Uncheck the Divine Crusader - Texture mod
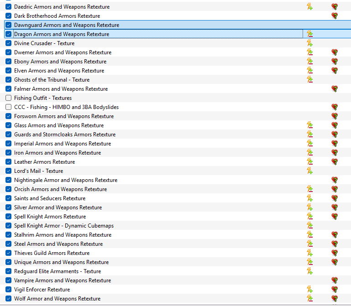The image size is (351, 306). click(x=9, y=43)
